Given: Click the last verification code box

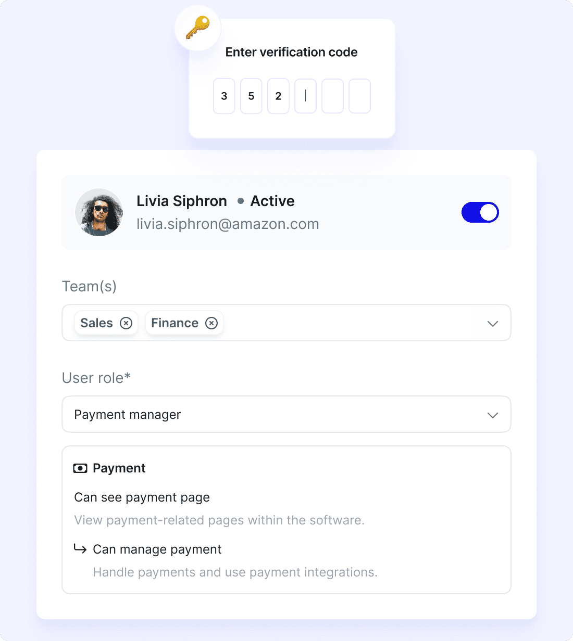Looking at the screenshot, I should (359, 96).
